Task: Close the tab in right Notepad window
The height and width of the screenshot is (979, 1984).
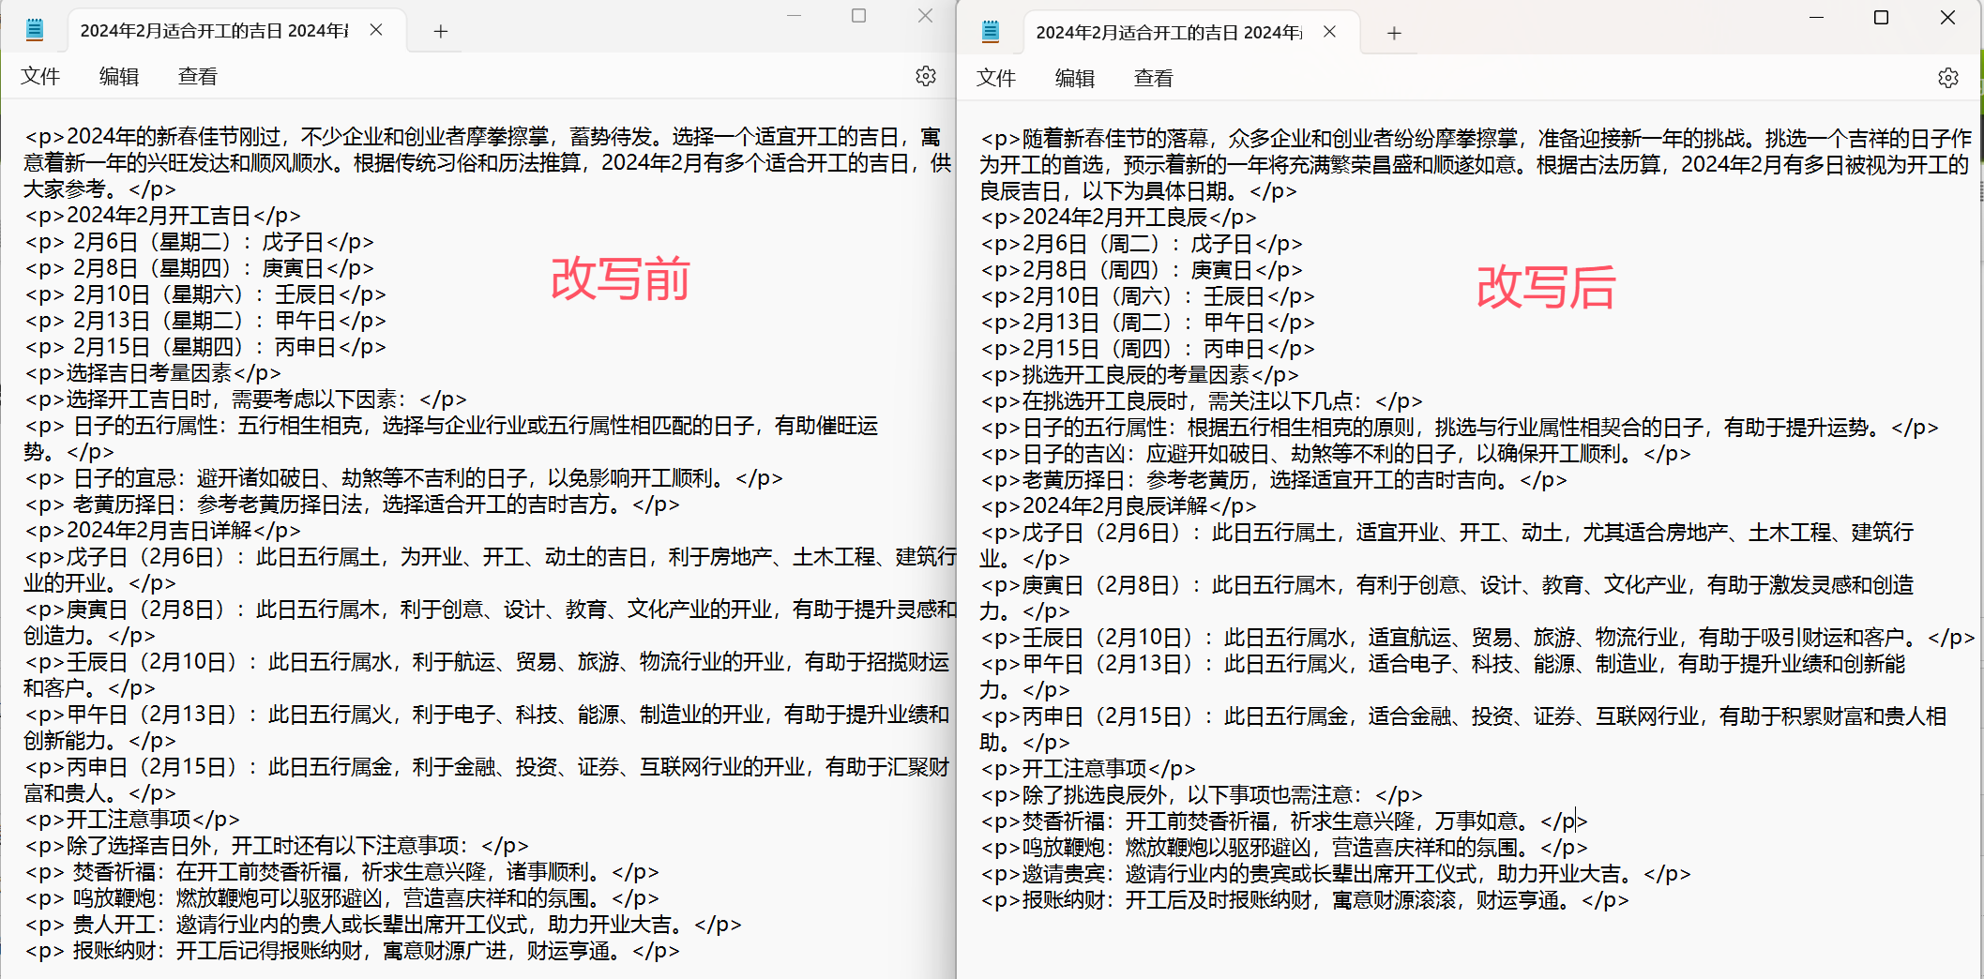Action: pos(1329,32)
